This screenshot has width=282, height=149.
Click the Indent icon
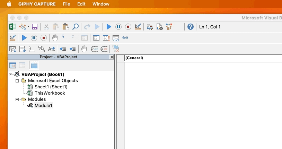pos(63,49)
